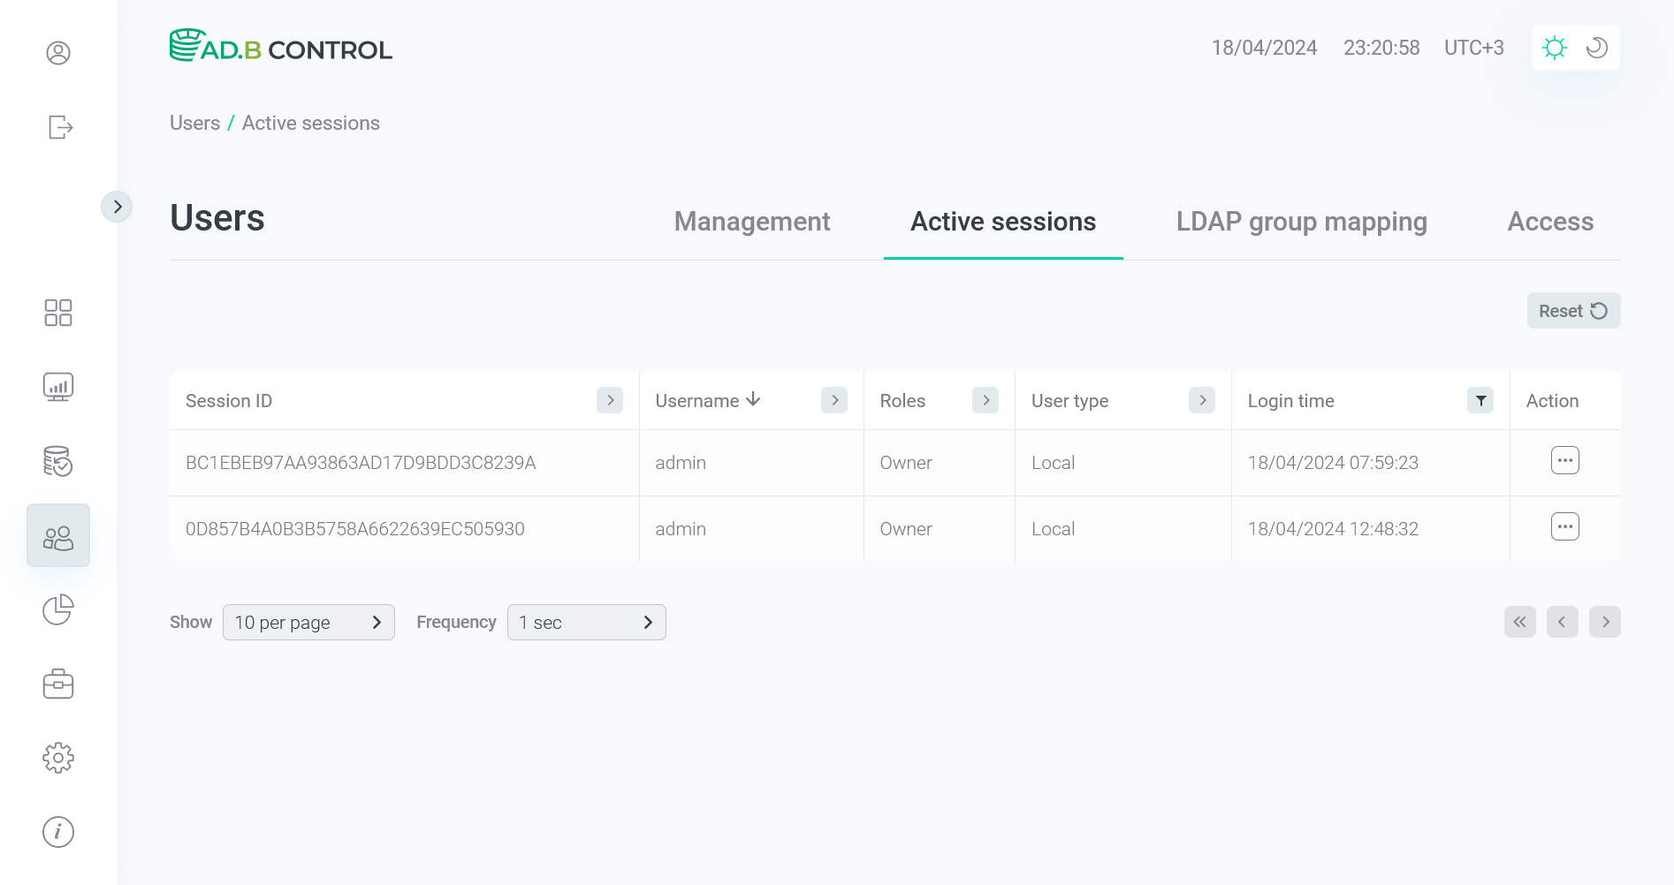
Task: Open the dashboard grid icon
Action: tap(57, 313)
